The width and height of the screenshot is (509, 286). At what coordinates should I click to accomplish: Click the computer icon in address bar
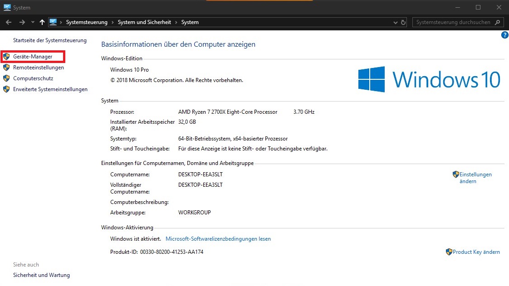pos(53,22)
